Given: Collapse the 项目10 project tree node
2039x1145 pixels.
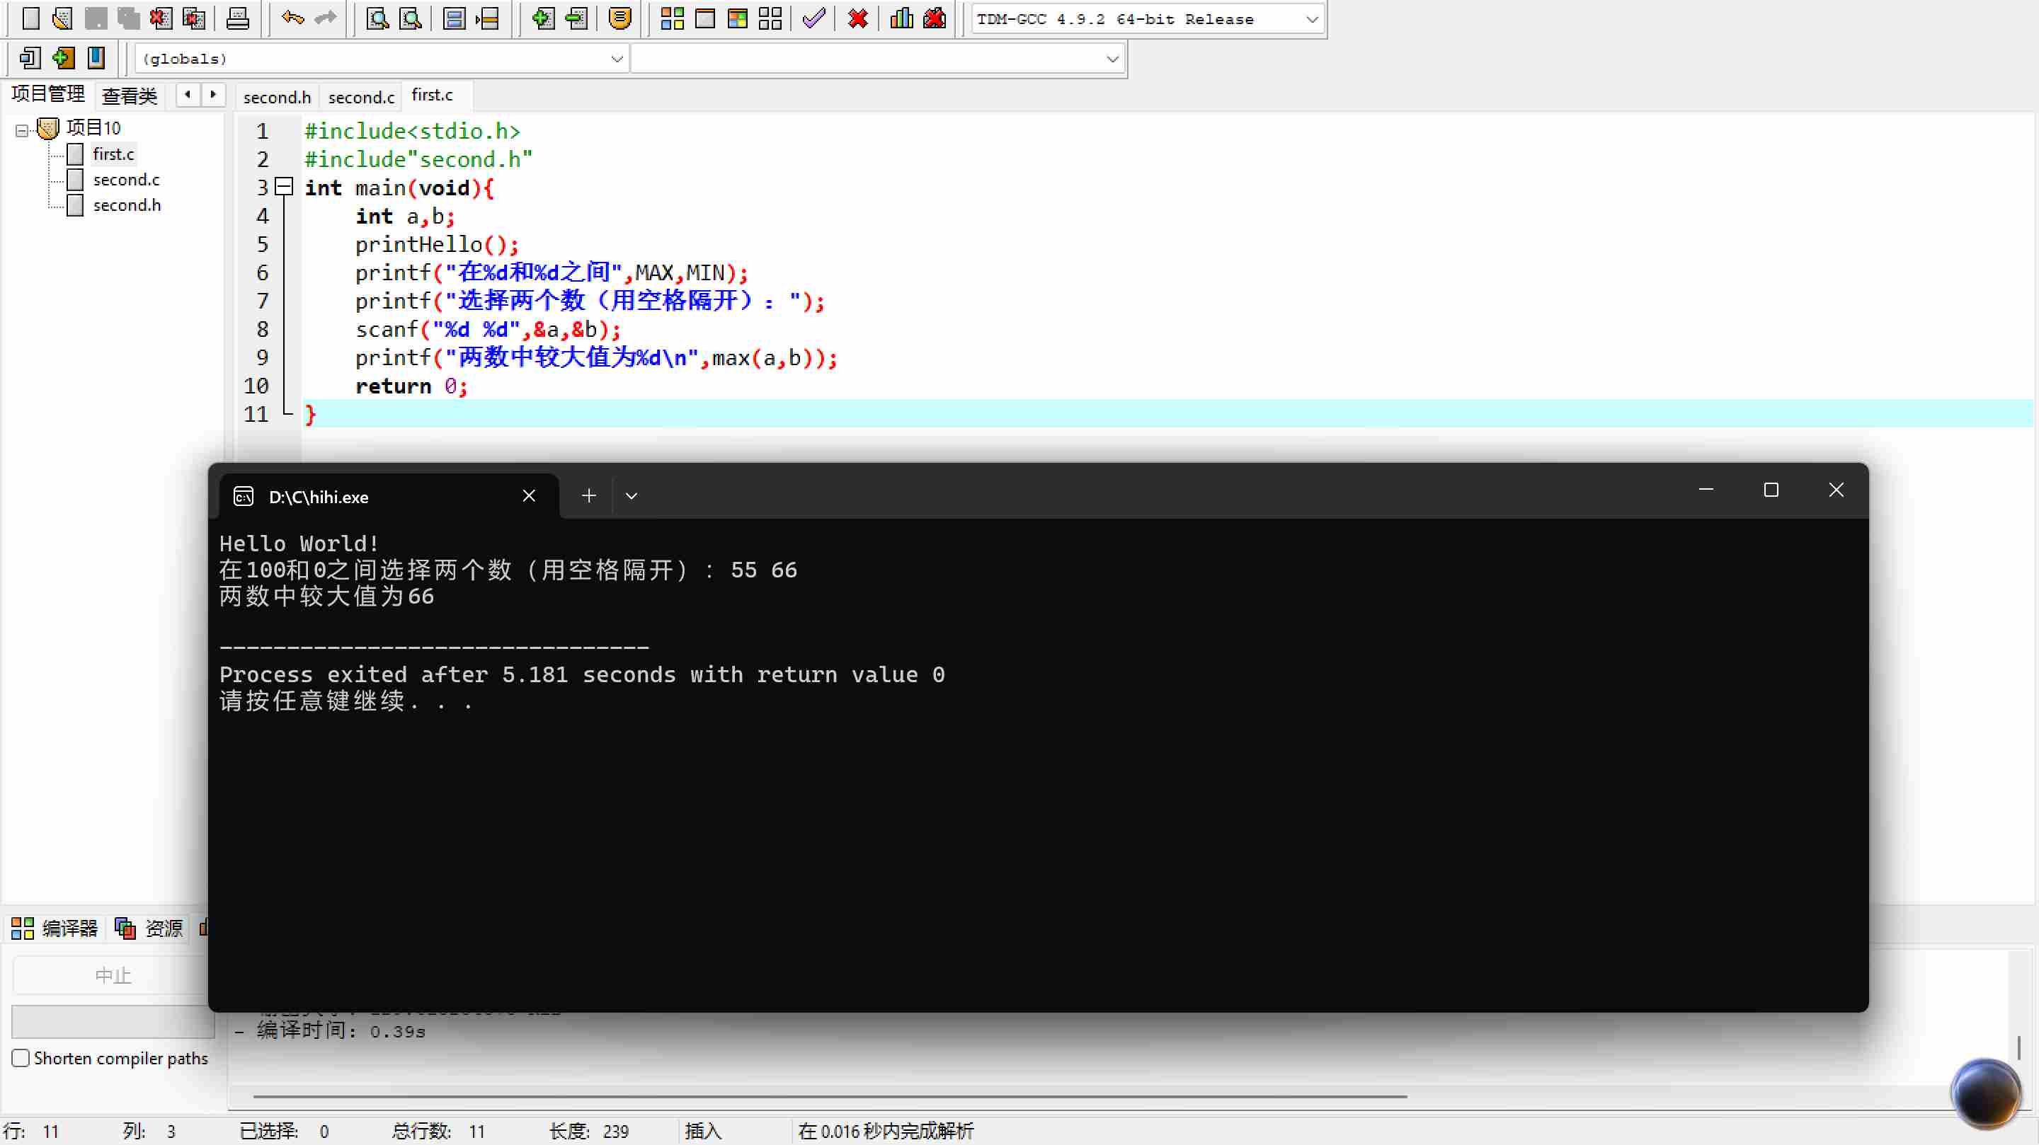Looking at the screenshot, I should 21,130.
